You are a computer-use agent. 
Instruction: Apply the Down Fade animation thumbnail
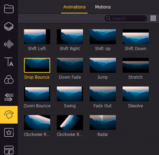point(70,65)
